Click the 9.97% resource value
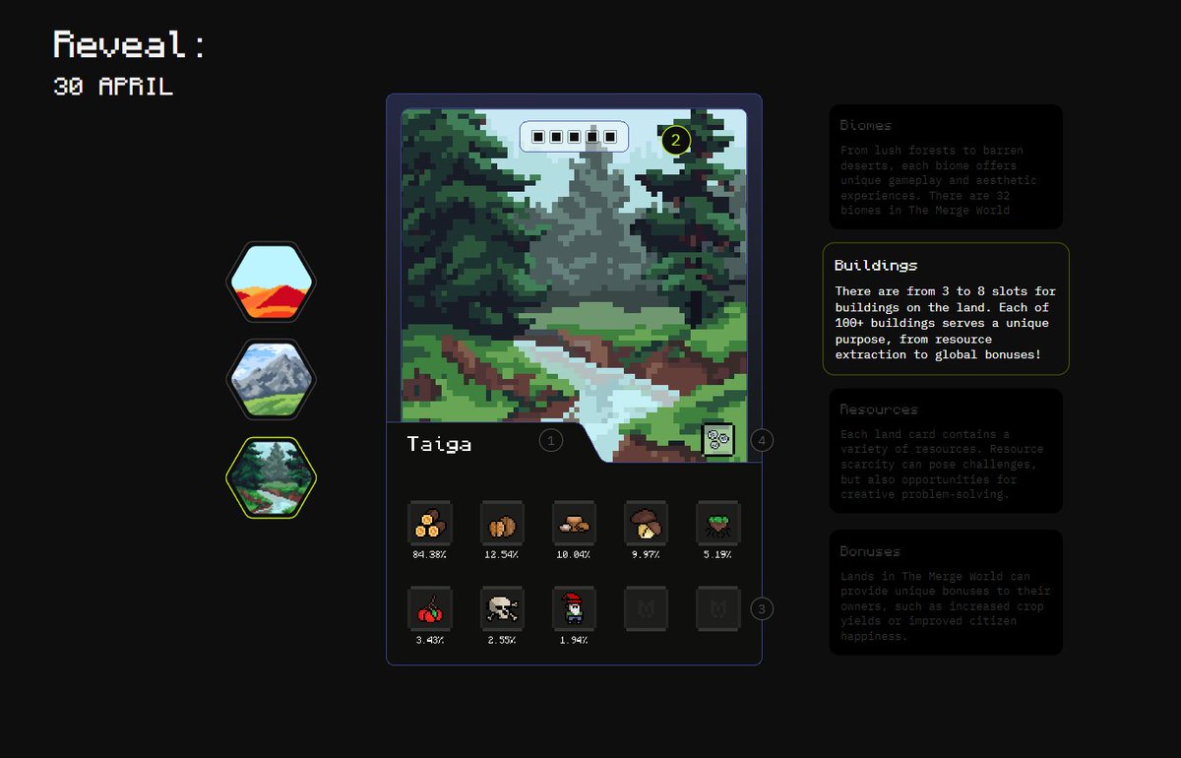This screenshot has width=1181, height=758. pyautogui.click(x=647, y=555)
